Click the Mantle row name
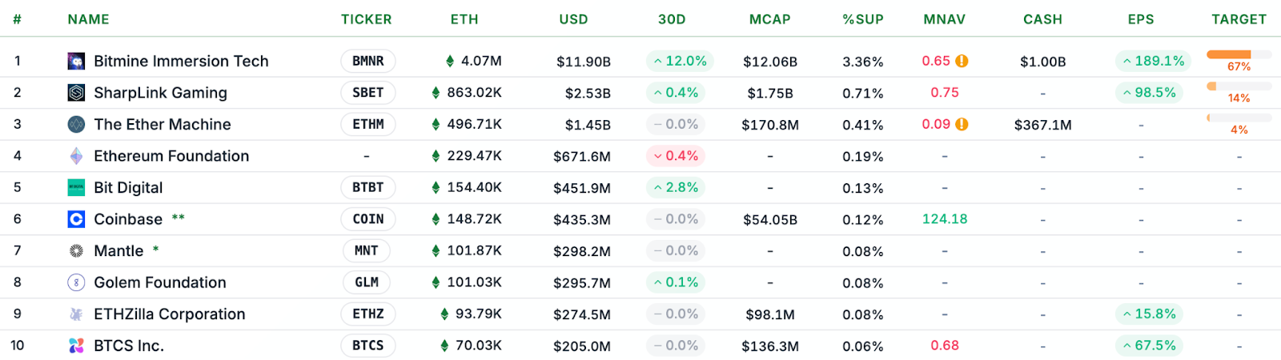Image resolution: width=1281 pixels, height=360 pixels. (x=118, y=251)
